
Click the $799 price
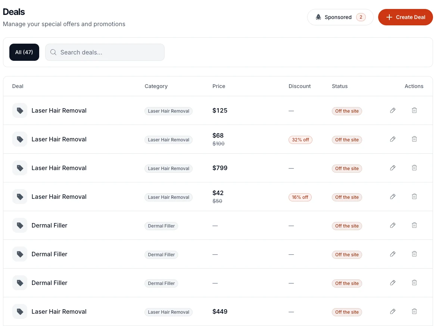(220, 168)
